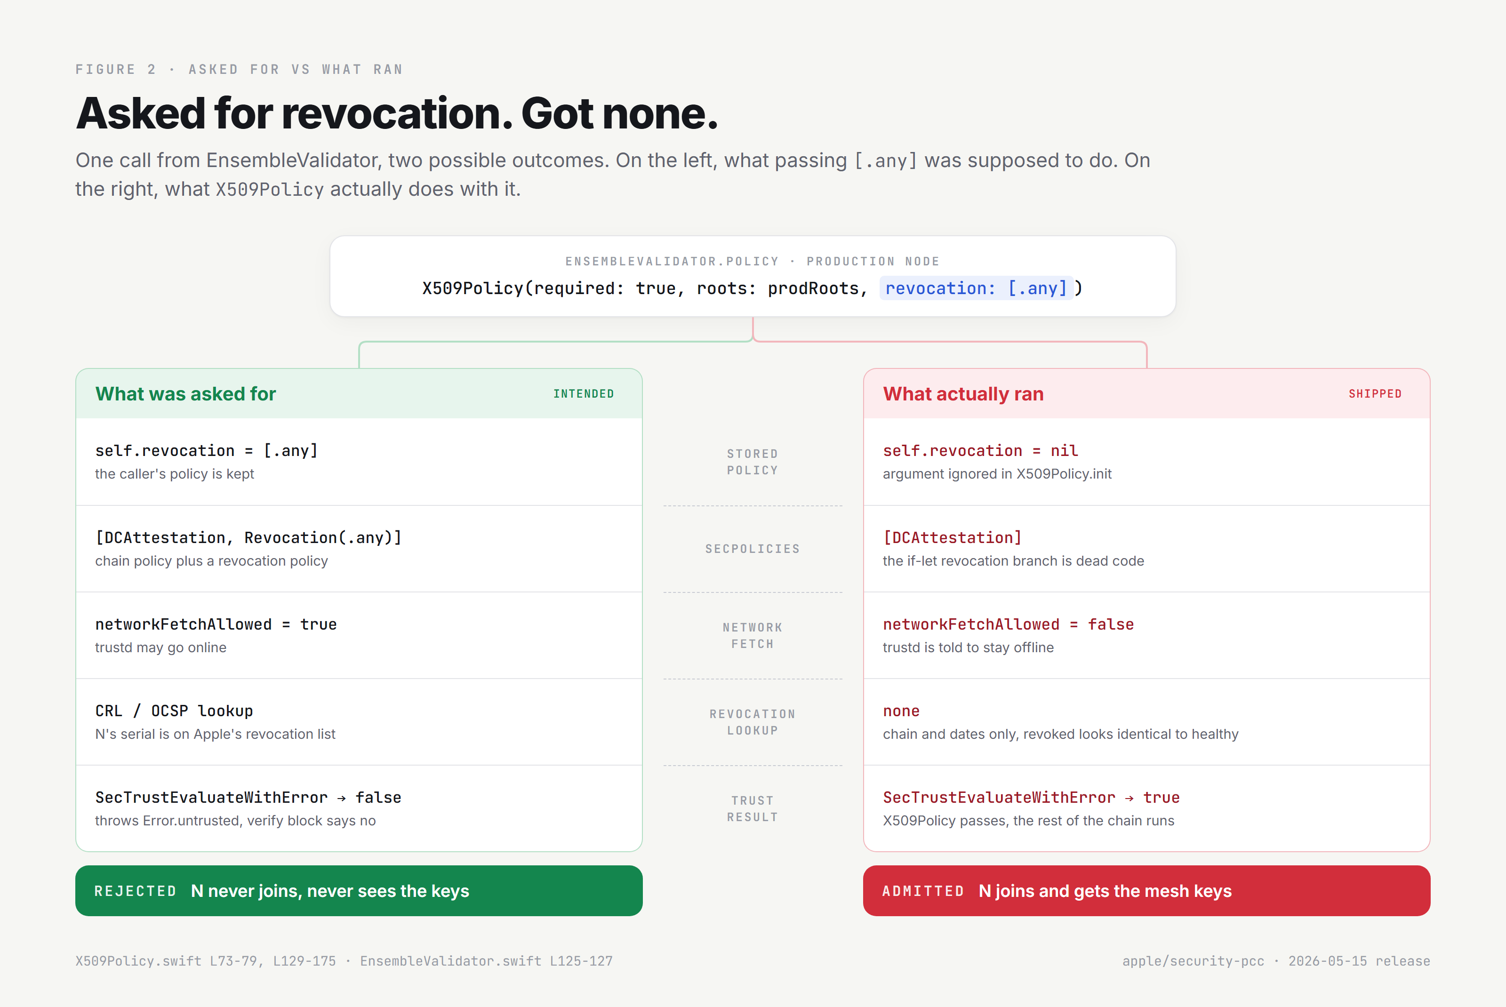The width and height of the screenshot is (1506, 1007).
Task: Select 'CRL / OCSP lookup' line
Action: click(x=174, y=711)
